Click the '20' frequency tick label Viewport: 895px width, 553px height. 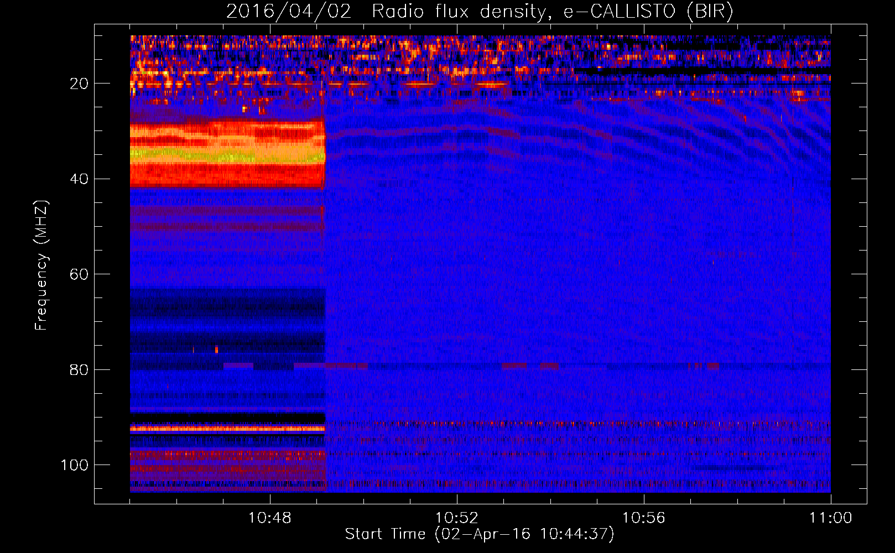(79, 84)
